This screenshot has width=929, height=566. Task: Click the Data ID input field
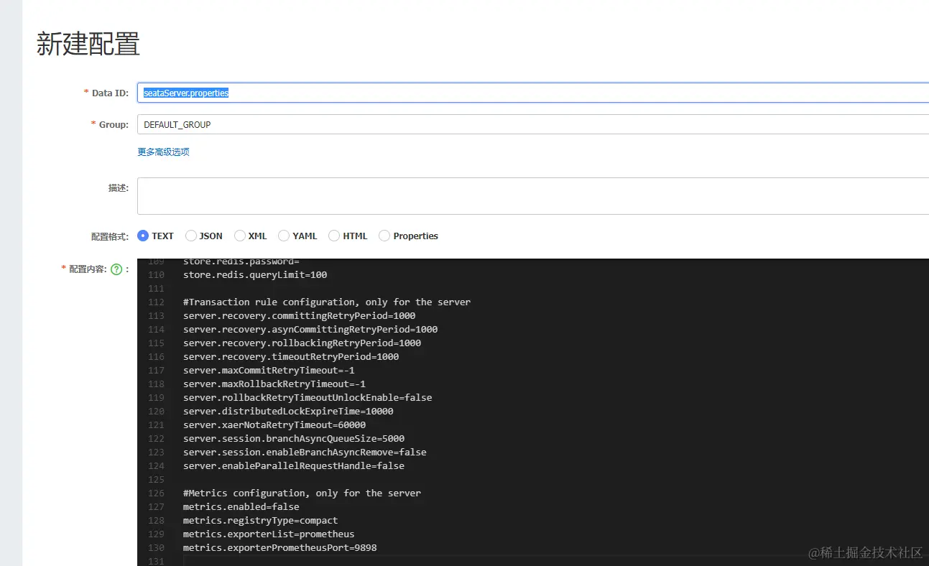point(533,93)
